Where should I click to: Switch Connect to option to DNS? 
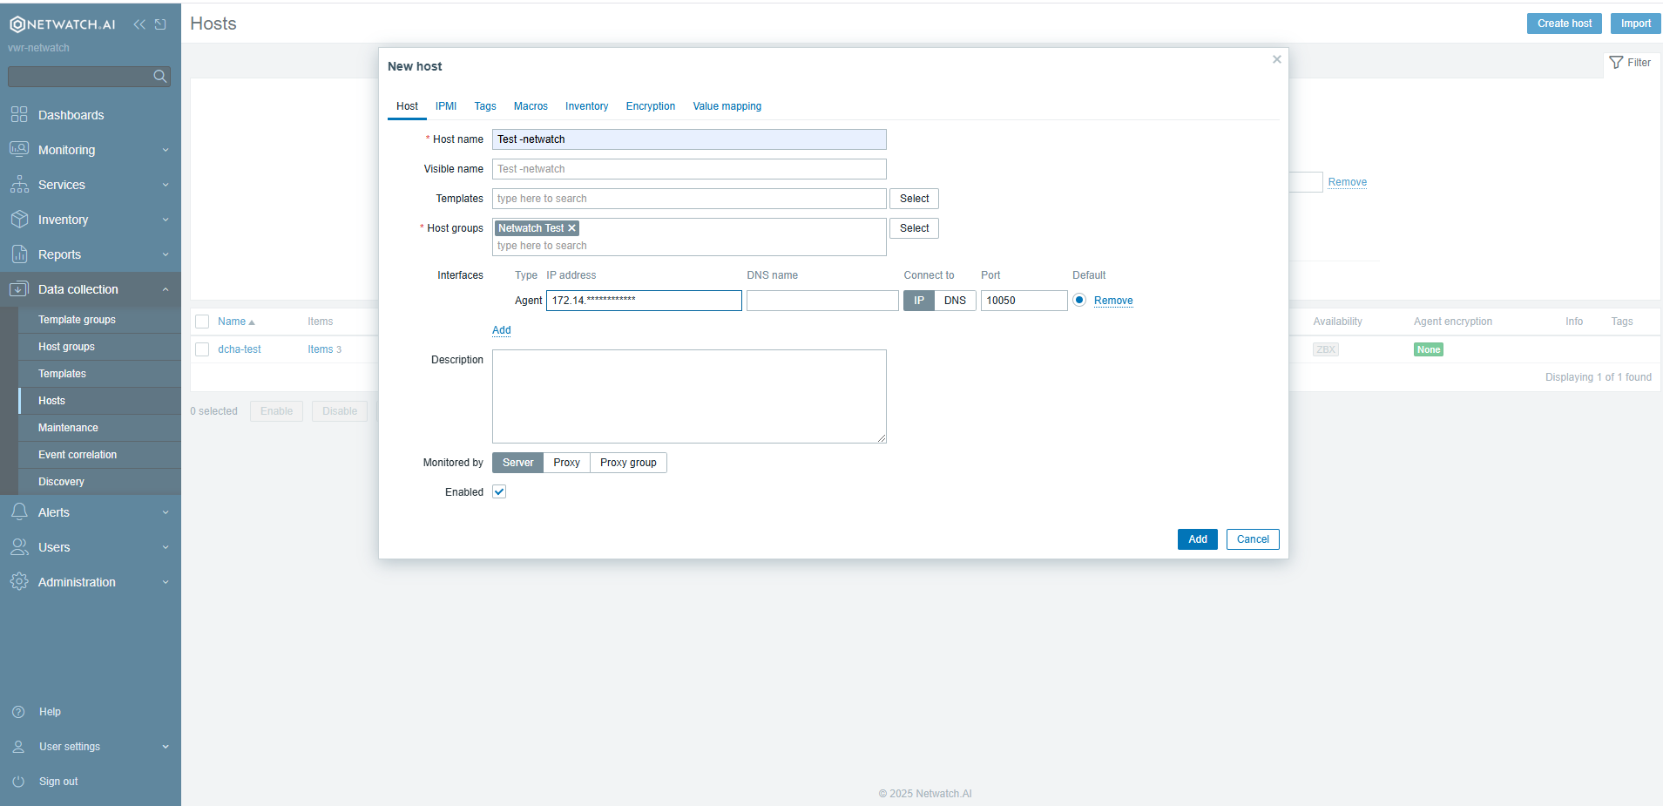click(955, 301)
